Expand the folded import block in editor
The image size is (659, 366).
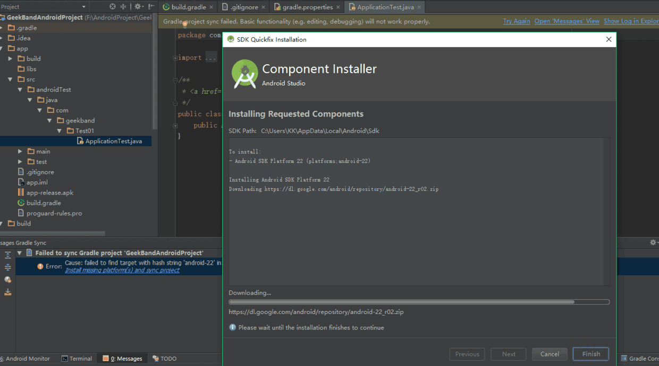175,58
